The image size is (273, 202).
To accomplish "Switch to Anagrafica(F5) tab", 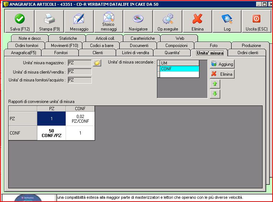I will [x=23, y=53].
